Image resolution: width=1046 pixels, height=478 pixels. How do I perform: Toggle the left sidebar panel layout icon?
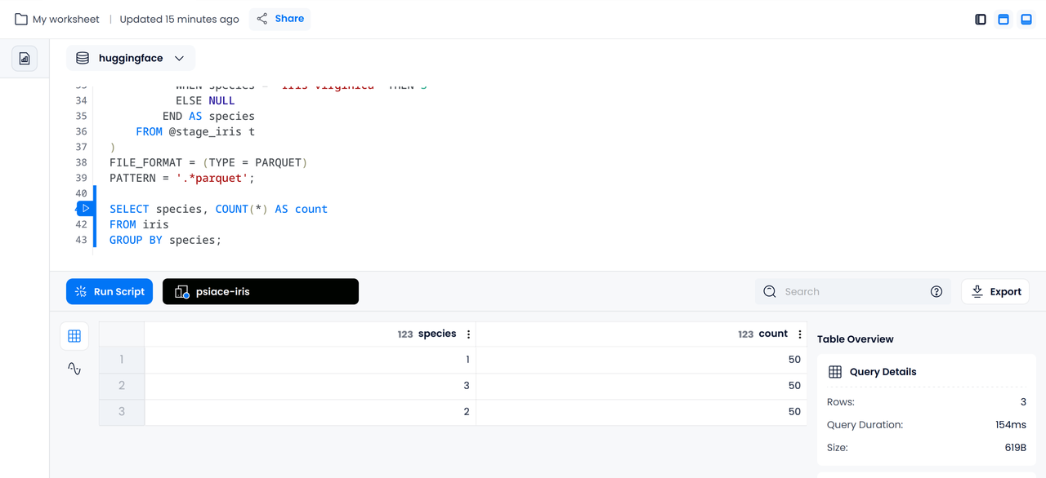[x=981, y=19]
